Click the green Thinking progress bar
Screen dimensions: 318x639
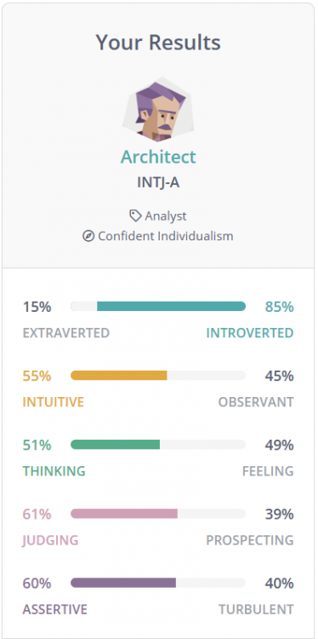158,445
